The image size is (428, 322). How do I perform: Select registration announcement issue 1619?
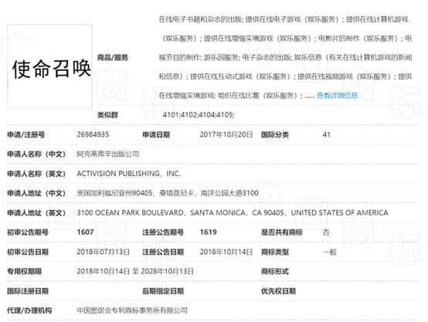coord(209,232)
